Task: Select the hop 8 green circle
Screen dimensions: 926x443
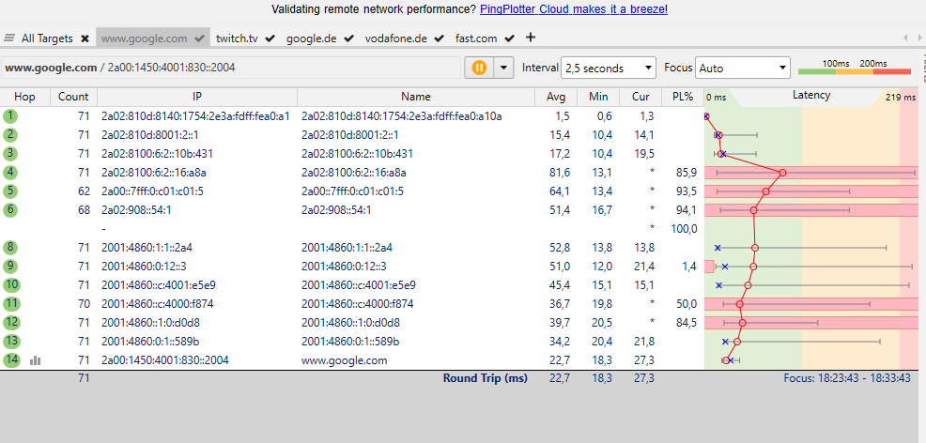Action: click(10, 247)
